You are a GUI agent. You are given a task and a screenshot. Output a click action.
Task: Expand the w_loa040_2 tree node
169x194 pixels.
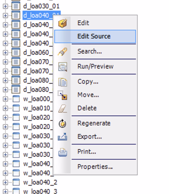coord(5,182)
